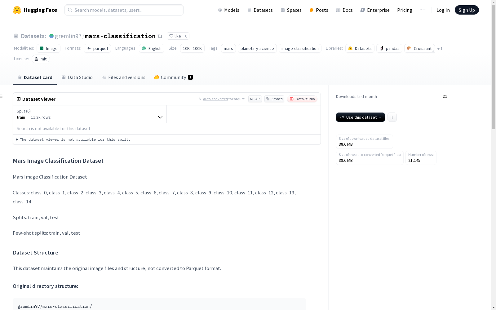Click the like count number
This screenshot has width=496, height=310.
point(186,36)
